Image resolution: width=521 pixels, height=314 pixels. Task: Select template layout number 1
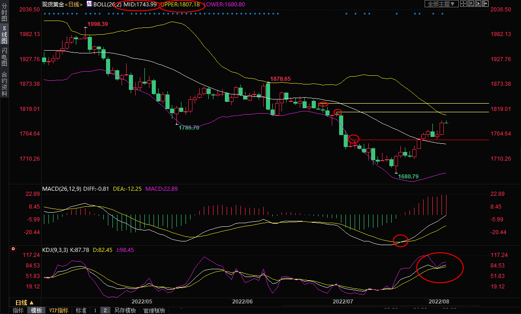[x=95, y=310]
